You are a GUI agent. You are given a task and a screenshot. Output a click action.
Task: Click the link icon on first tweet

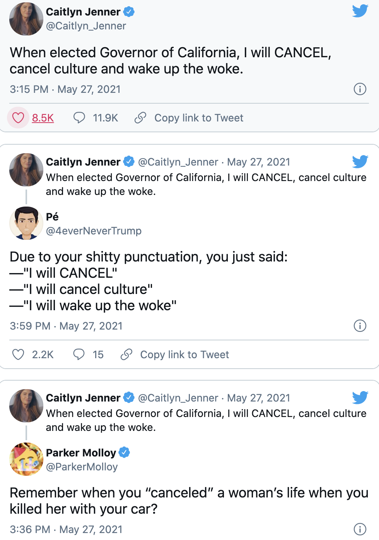tap(140, 118)
